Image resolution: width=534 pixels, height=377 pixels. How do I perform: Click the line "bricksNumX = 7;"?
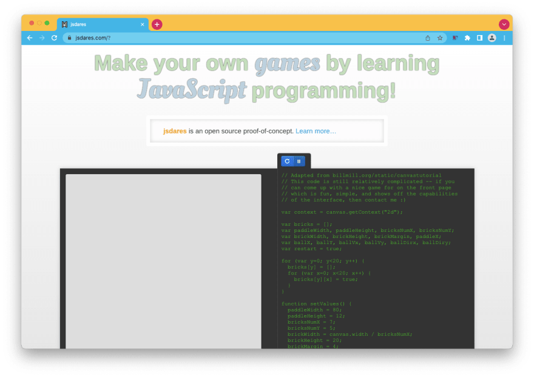click(311, 322)
